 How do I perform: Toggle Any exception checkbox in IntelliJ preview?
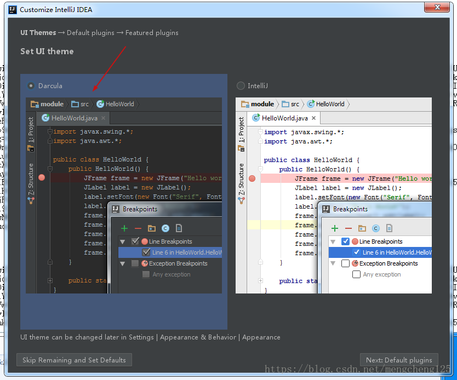356,274
